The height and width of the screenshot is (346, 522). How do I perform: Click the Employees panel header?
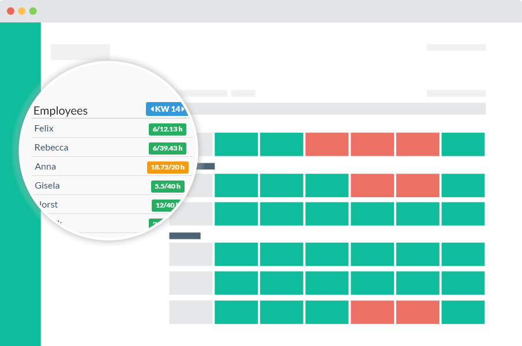tap(61, 110)
